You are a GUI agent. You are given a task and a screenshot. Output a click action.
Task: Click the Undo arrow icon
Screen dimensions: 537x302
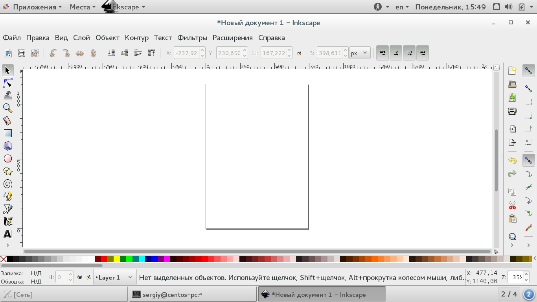(512, 160)
